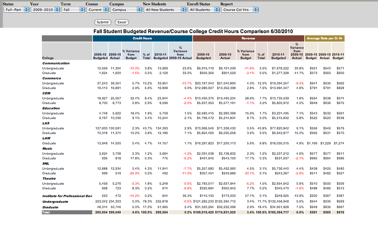
Task: Click the Average Rate per Cr Hr header
Action: pos(325,38)
